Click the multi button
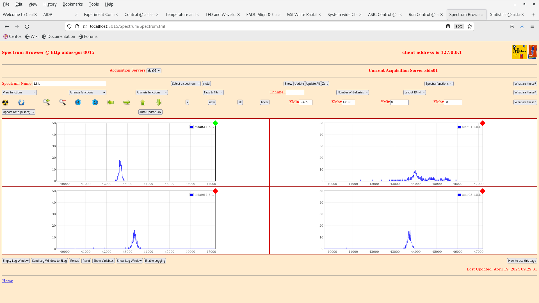Image resolution: width=539 pixels, height=303 pixels. coord(206,84)
